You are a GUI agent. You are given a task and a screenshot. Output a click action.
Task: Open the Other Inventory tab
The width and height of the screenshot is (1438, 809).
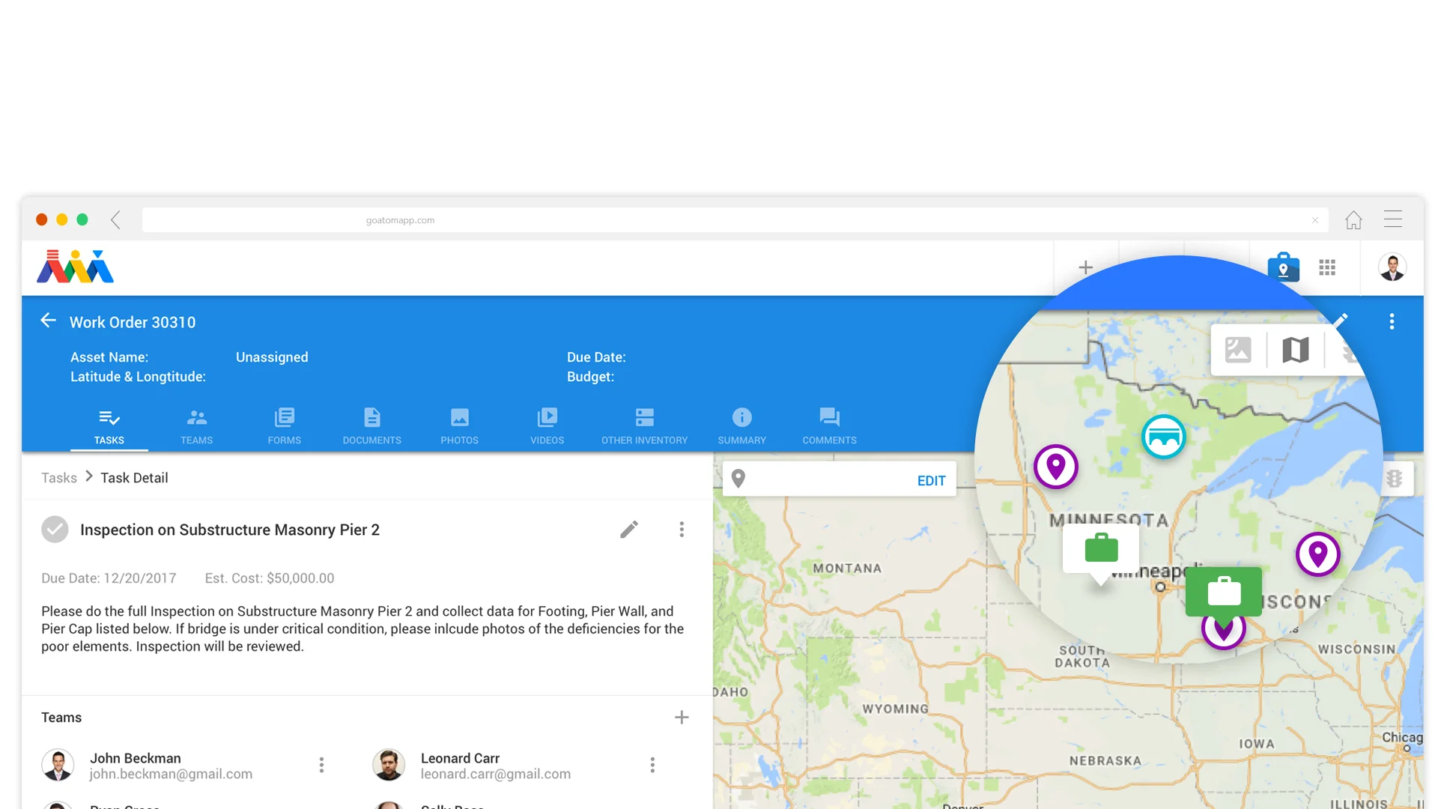(x=645, y=427)
